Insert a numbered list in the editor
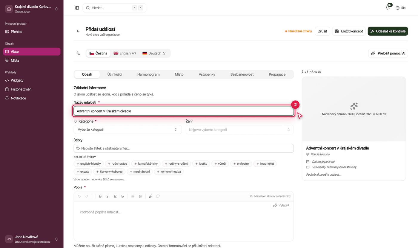The width and height of the screenshot is (418, 248). (140, 196)
